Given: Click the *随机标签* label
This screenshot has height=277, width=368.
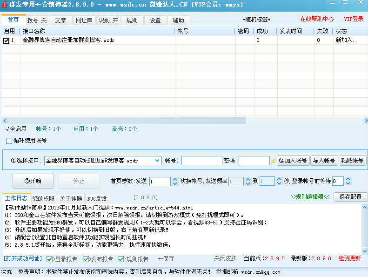Looking at the screenshot, I should tap(256, 20).
